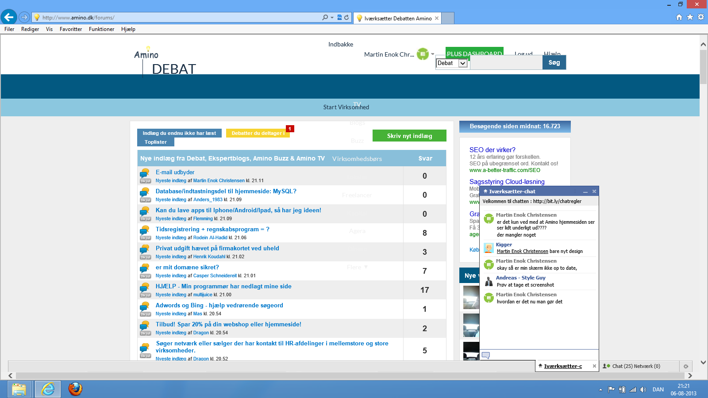Viewport: 708px width, 398px height.
Task: Open the browser Tools gear icon
Action: pos(701,17)
